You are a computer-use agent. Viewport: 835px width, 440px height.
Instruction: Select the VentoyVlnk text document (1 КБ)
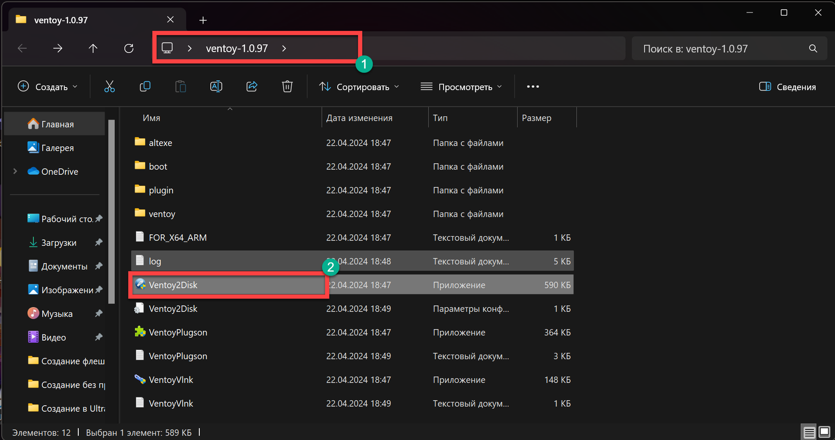pos(352,403)
